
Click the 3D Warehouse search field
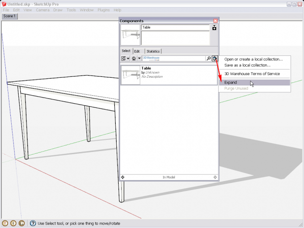pyautogui.click(x=174, y=59)
